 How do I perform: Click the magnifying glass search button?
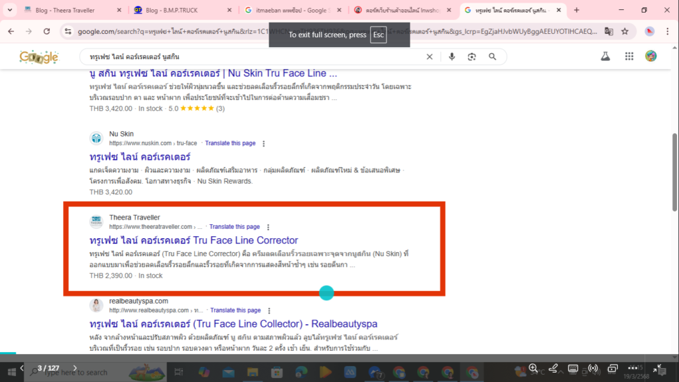(493, 57)
